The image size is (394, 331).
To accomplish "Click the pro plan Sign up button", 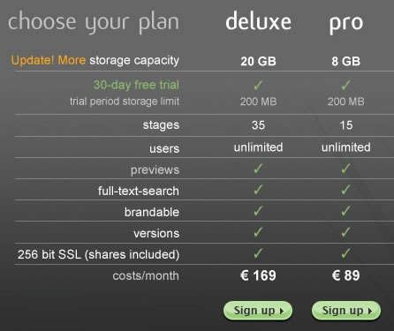I will pos(346,311).
